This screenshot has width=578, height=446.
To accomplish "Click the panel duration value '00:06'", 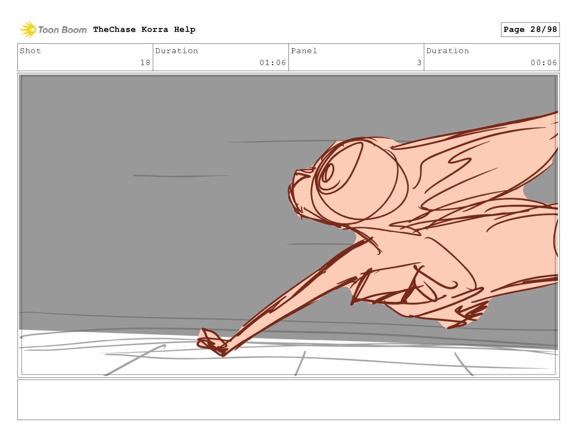I will [x=544, y=63].
